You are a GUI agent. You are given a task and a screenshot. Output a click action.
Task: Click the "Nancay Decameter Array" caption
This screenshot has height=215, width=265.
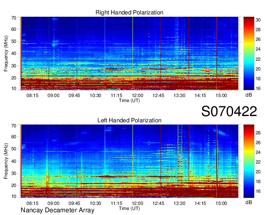tap(57, 210)
